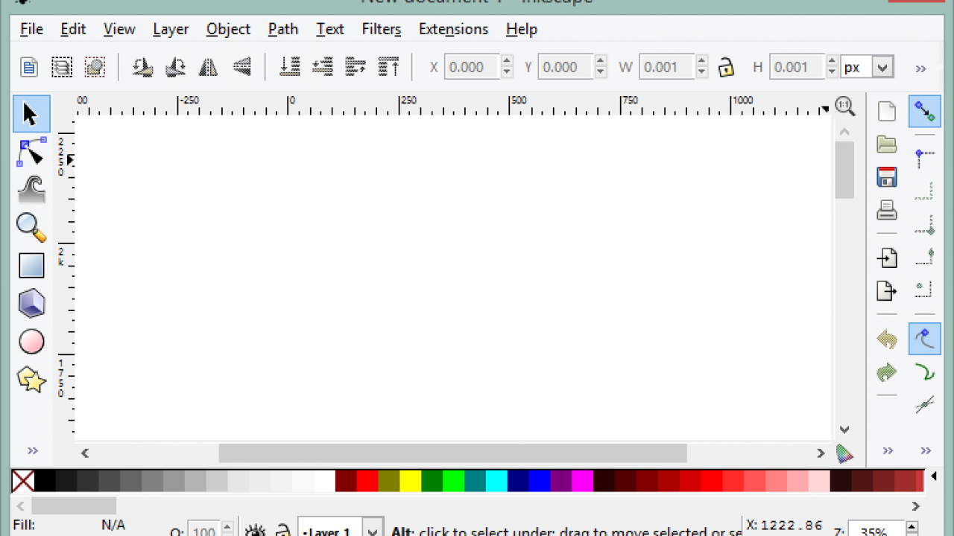The height and width of the screenshot is (536, 954).
Task: Open the Path menu
Action: (282, 29)
